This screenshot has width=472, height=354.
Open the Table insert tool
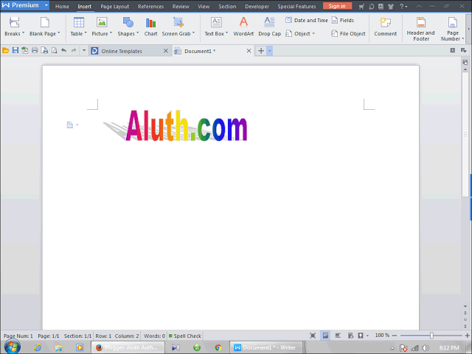pos(79,27)
